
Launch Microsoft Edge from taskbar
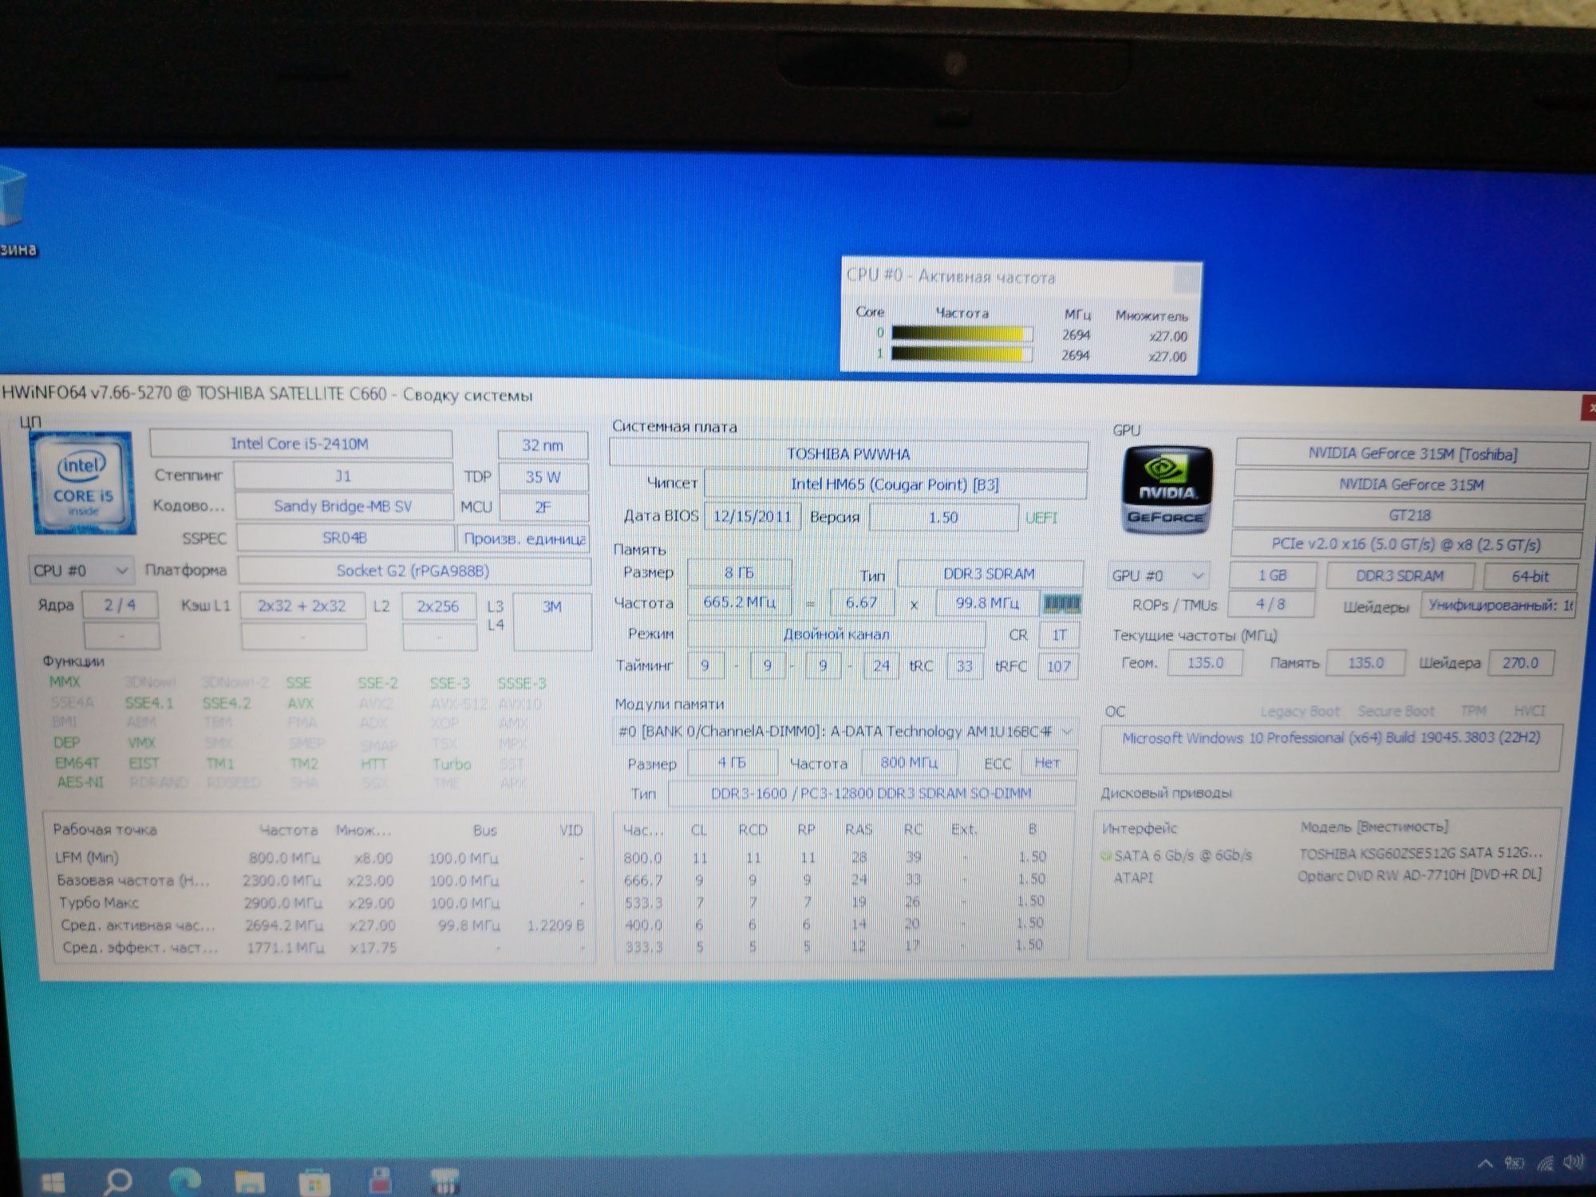184,1180
